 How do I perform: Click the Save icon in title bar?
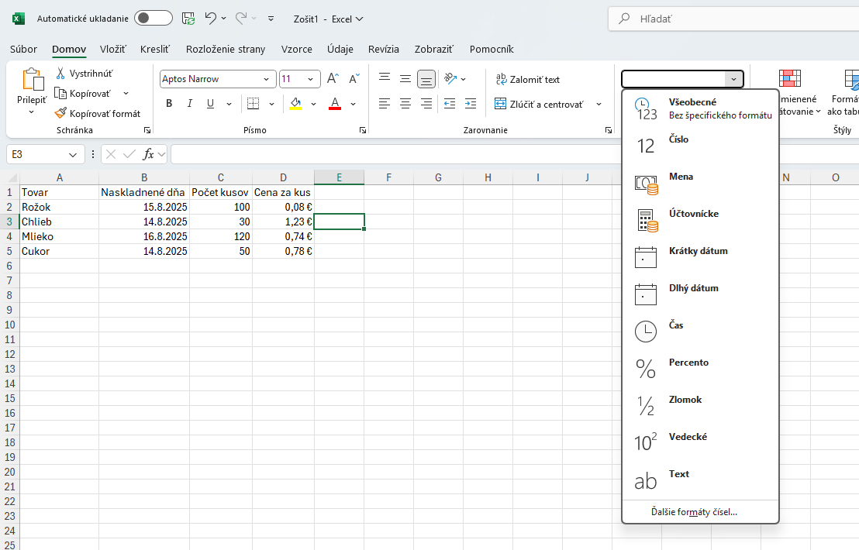188,19
